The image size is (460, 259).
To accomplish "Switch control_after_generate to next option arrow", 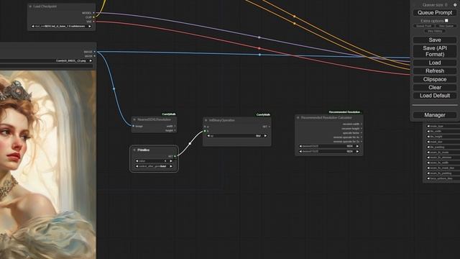I will [171, 166].
